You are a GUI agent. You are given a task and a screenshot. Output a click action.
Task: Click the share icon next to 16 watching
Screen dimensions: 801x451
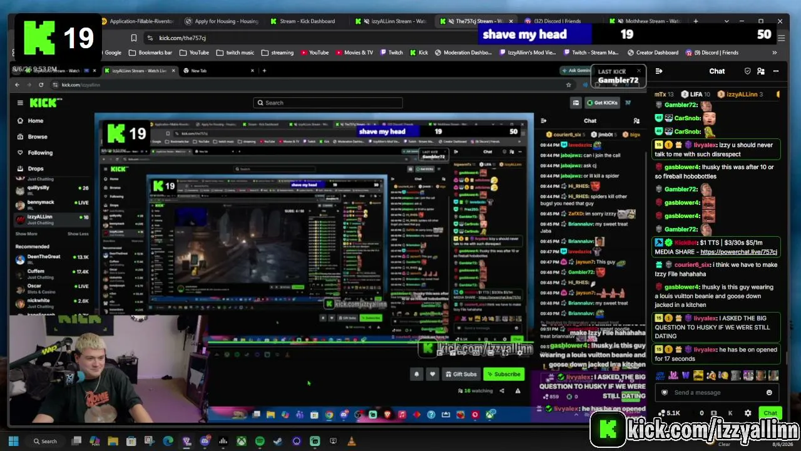[502, 391]
